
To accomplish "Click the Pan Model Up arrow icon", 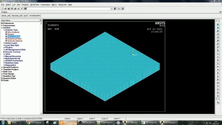I will (218, 73).
